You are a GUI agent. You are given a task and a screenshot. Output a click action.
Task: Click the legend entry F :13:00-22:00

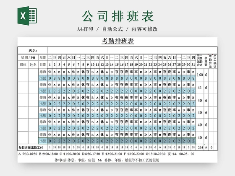134,154
